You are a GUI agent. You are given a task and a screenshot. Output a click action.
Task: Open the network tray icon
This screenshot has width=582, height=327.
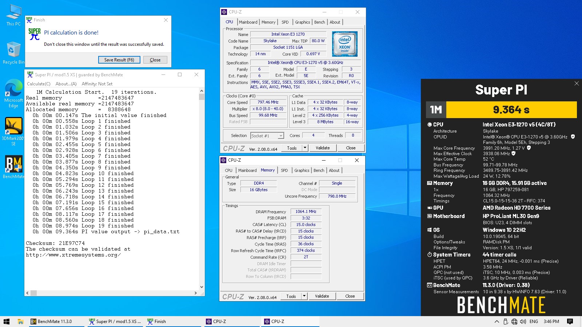(x=514, y=322)
